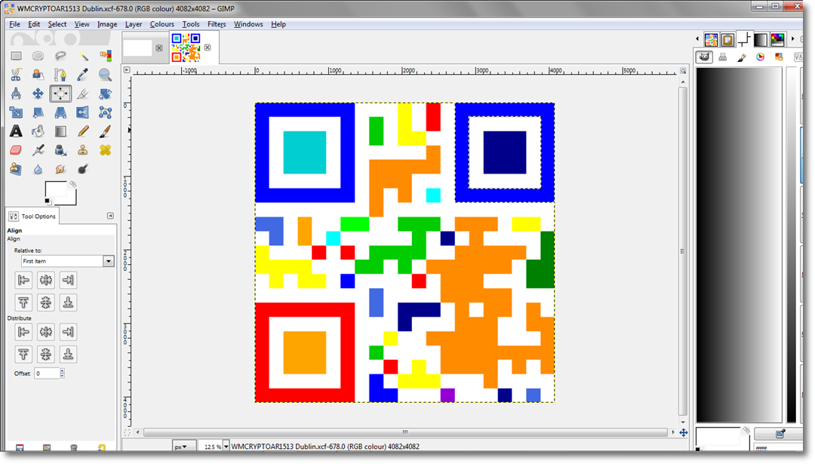The width and height of the screenshot is (815, 464).
Task: Select the Fuzzy Select magic wand tool
Action: click(x=83, y=56)
